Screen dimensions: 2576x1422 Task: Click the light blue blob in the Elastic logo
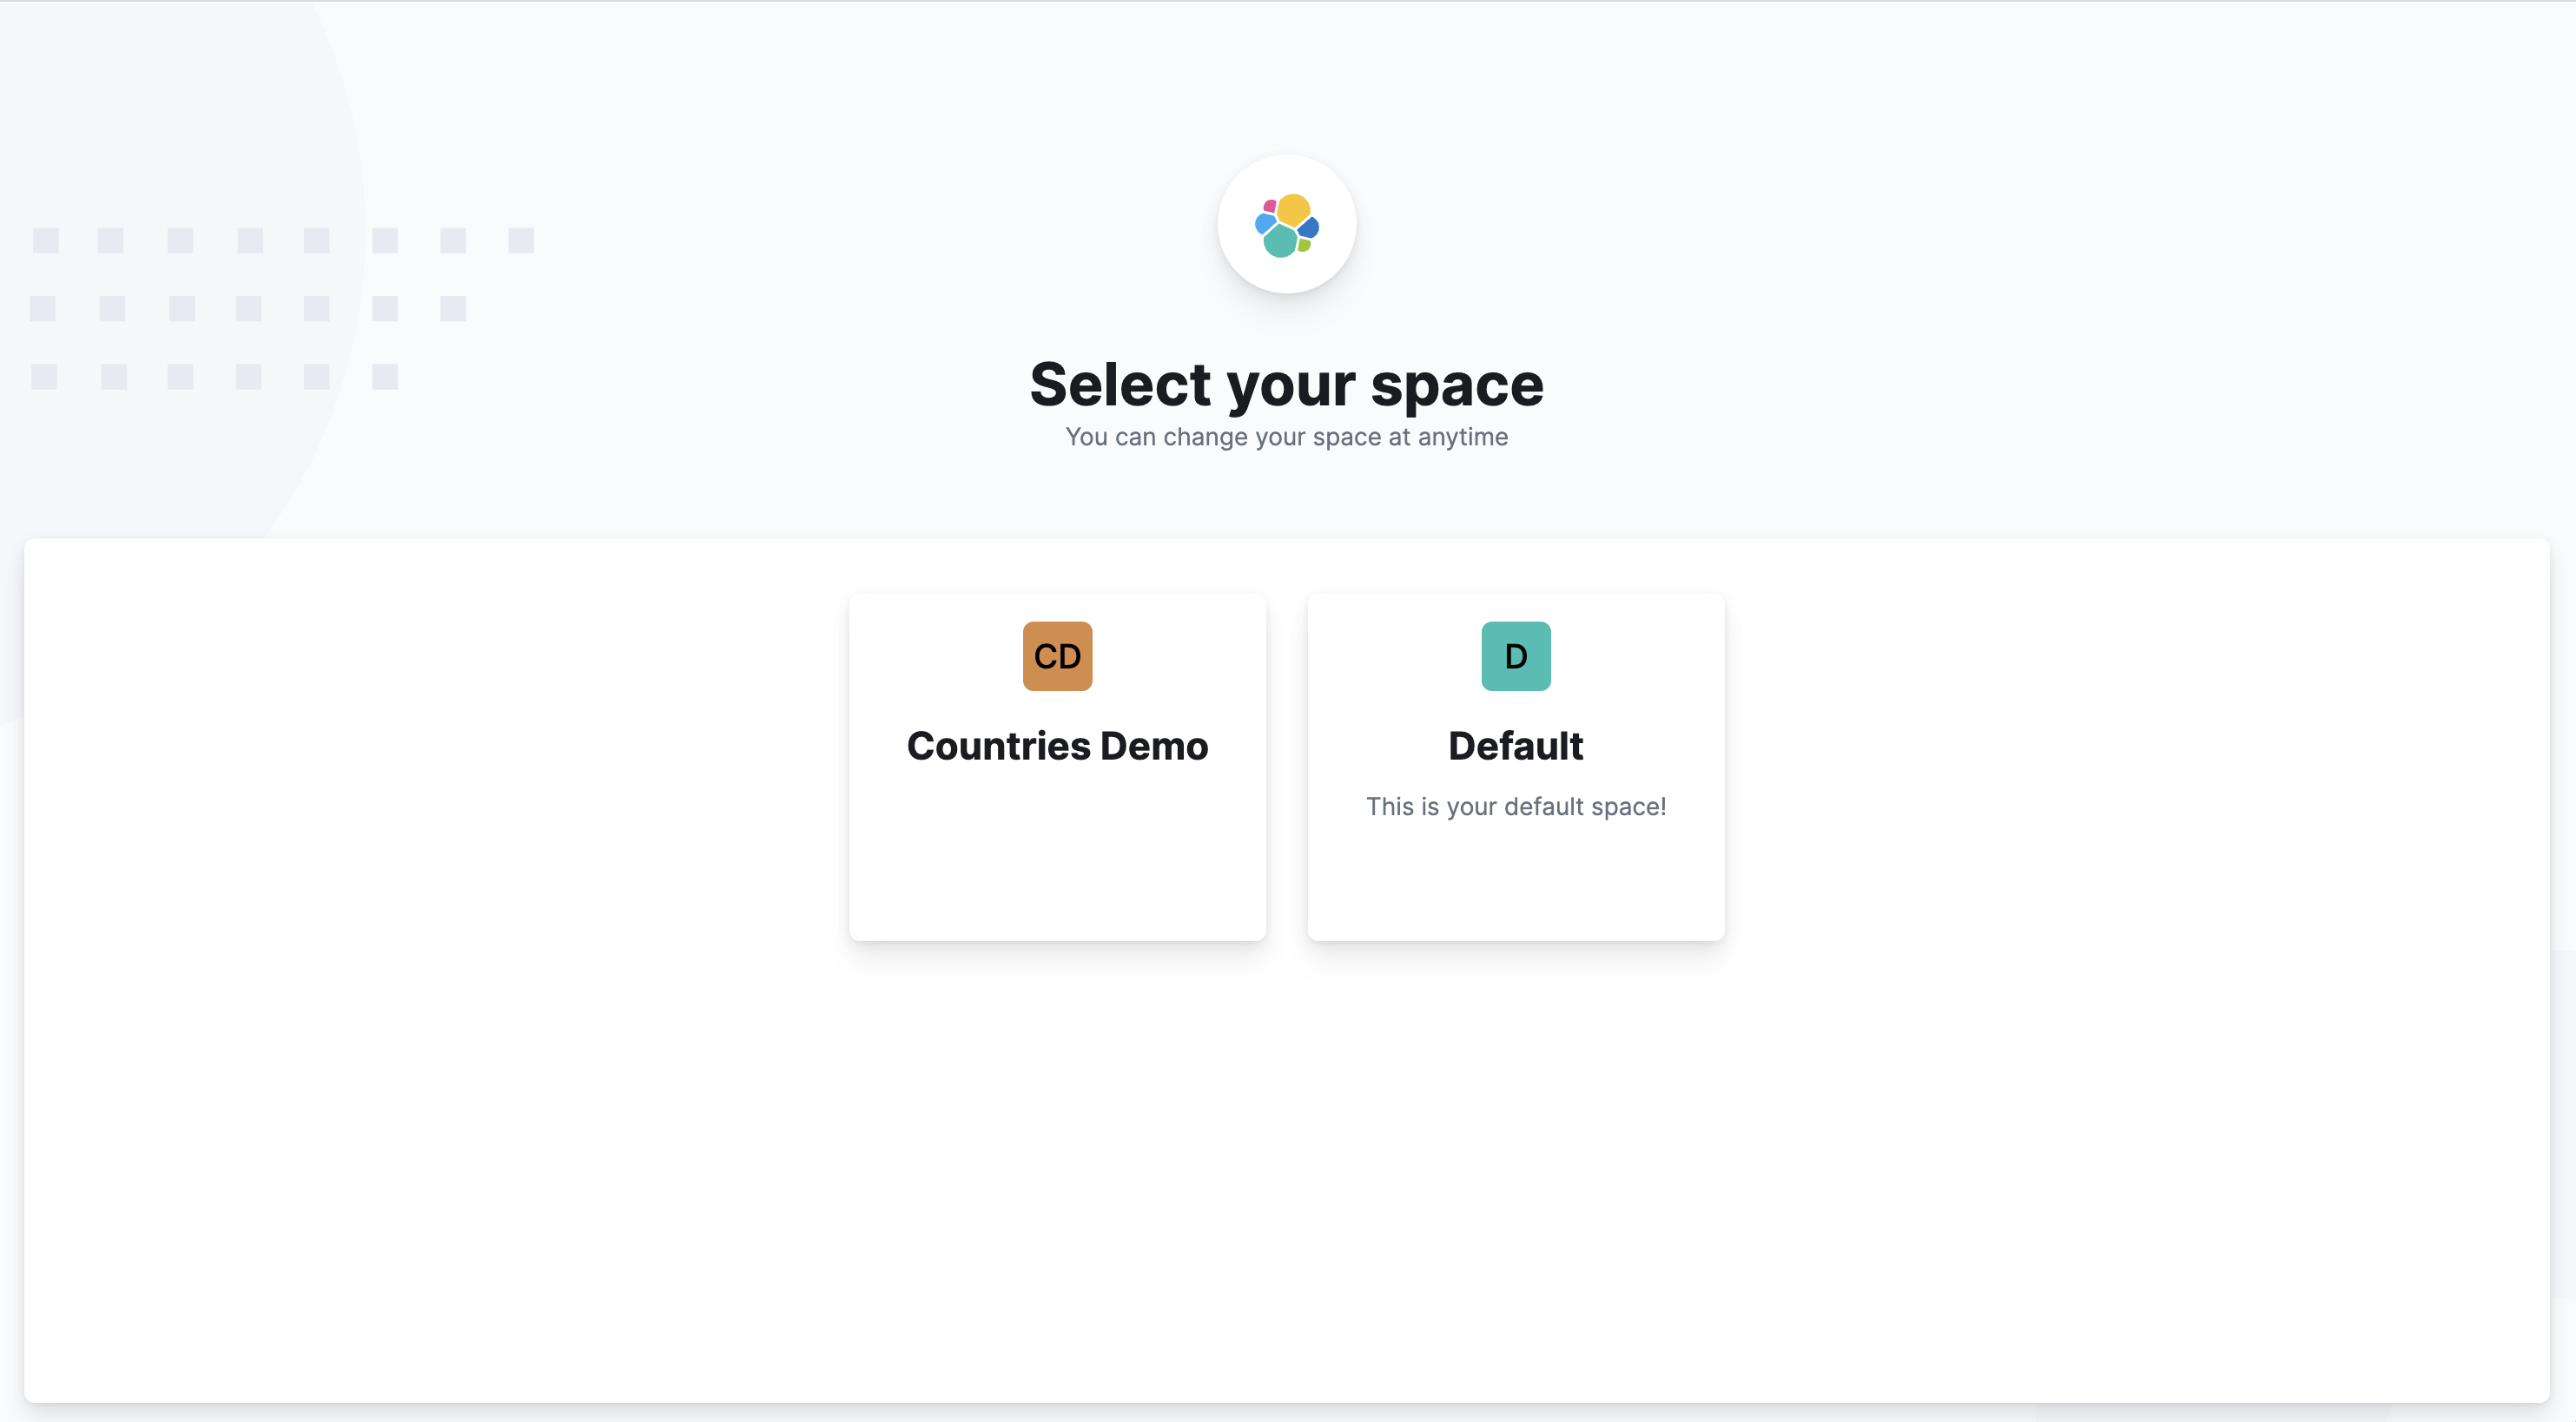[1265, 223]
